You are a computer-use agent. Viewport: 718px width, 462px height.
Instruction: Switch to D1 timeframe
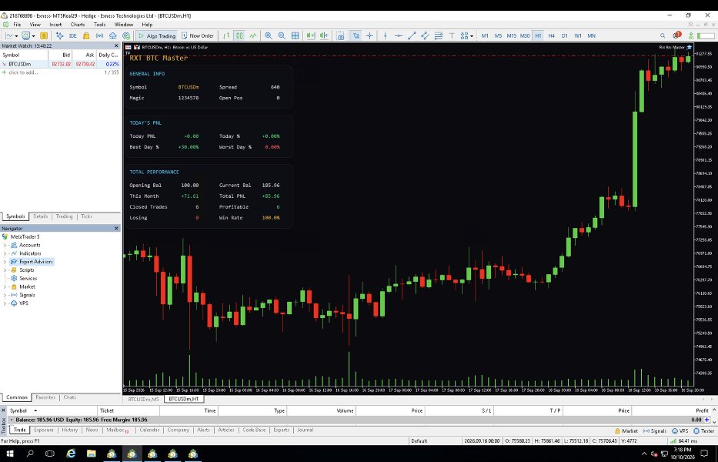pyautogui.click(x=565, y=35)
